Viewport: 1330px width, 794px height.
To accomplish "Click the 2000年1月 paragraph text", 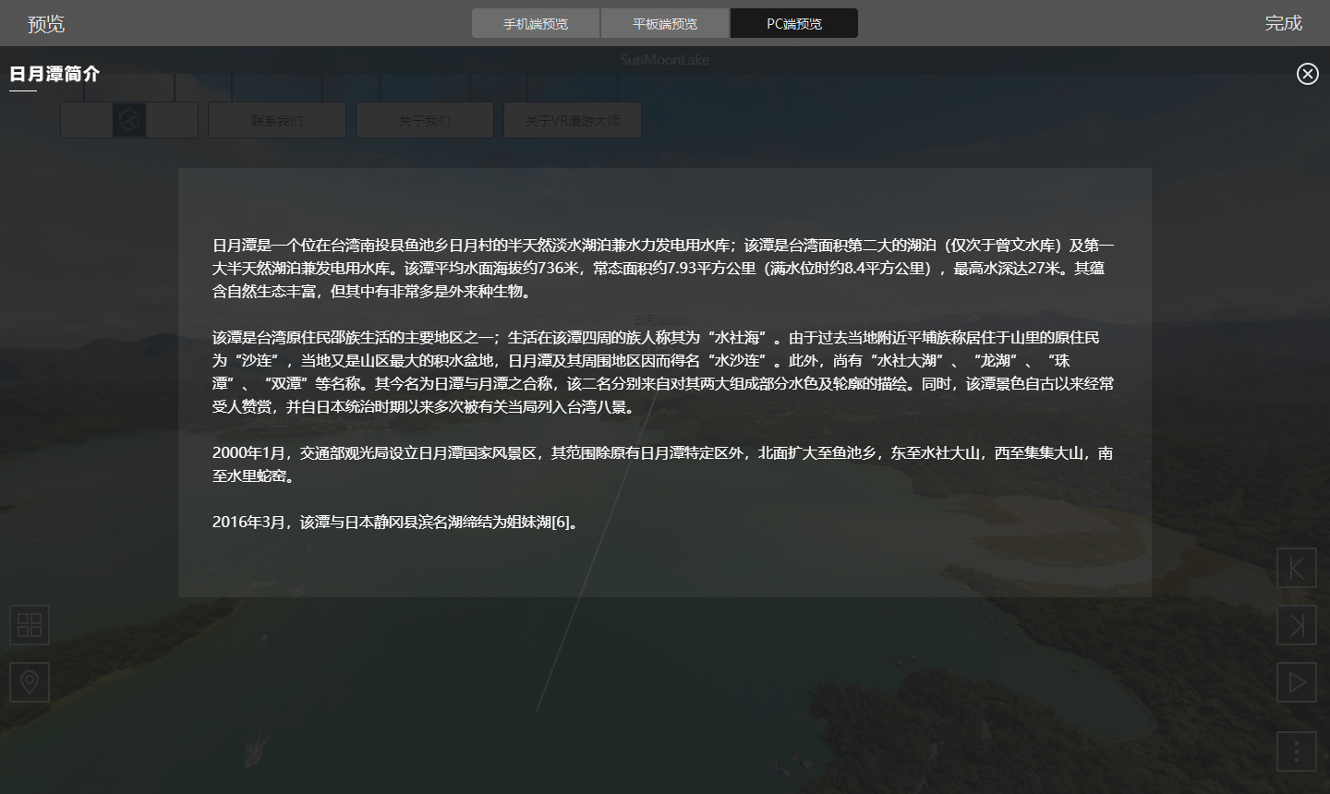I will (x=663, y=464).
